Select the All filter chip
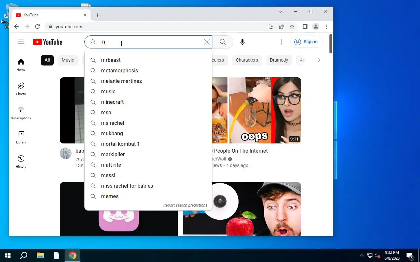Screen dimensions: 420x262 pos(47,60)
